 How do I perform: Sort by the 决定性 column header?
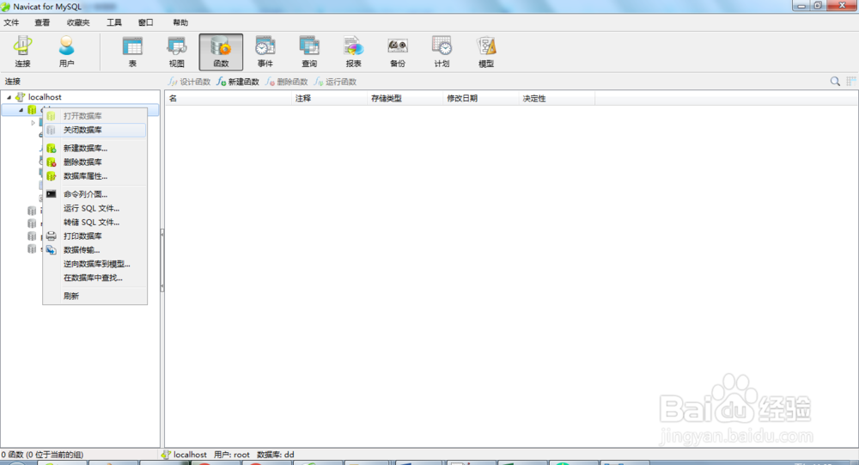click(556, 98)
